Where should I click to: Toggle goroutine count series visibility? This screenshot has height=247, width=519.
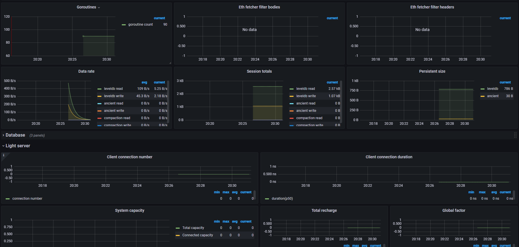[140, 25]
